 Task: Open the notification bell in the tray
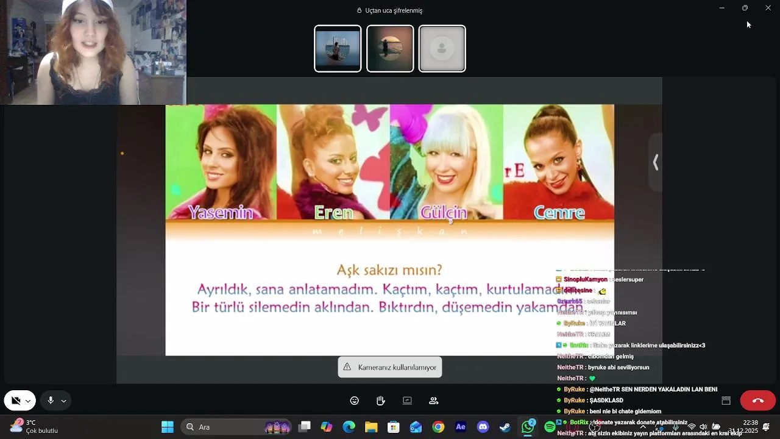[x=767, y=427]
